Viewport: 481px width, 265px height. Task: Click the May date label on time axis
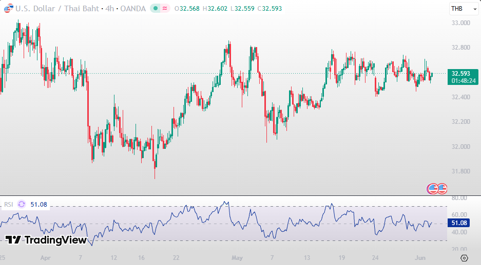pos(237,258)
